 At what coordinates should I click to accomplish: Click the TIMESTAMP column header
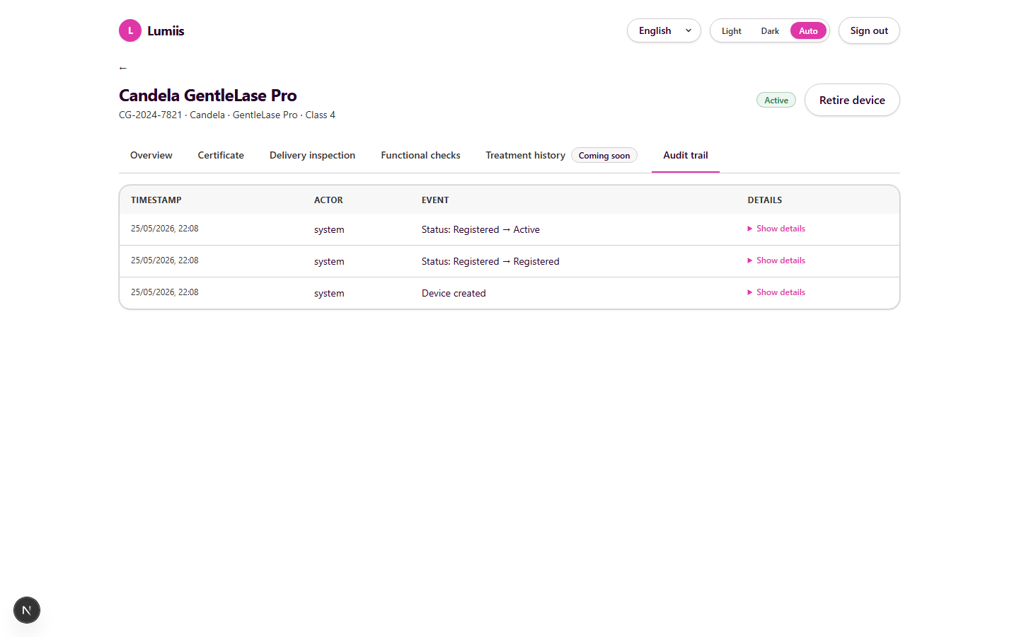point(156,200)
